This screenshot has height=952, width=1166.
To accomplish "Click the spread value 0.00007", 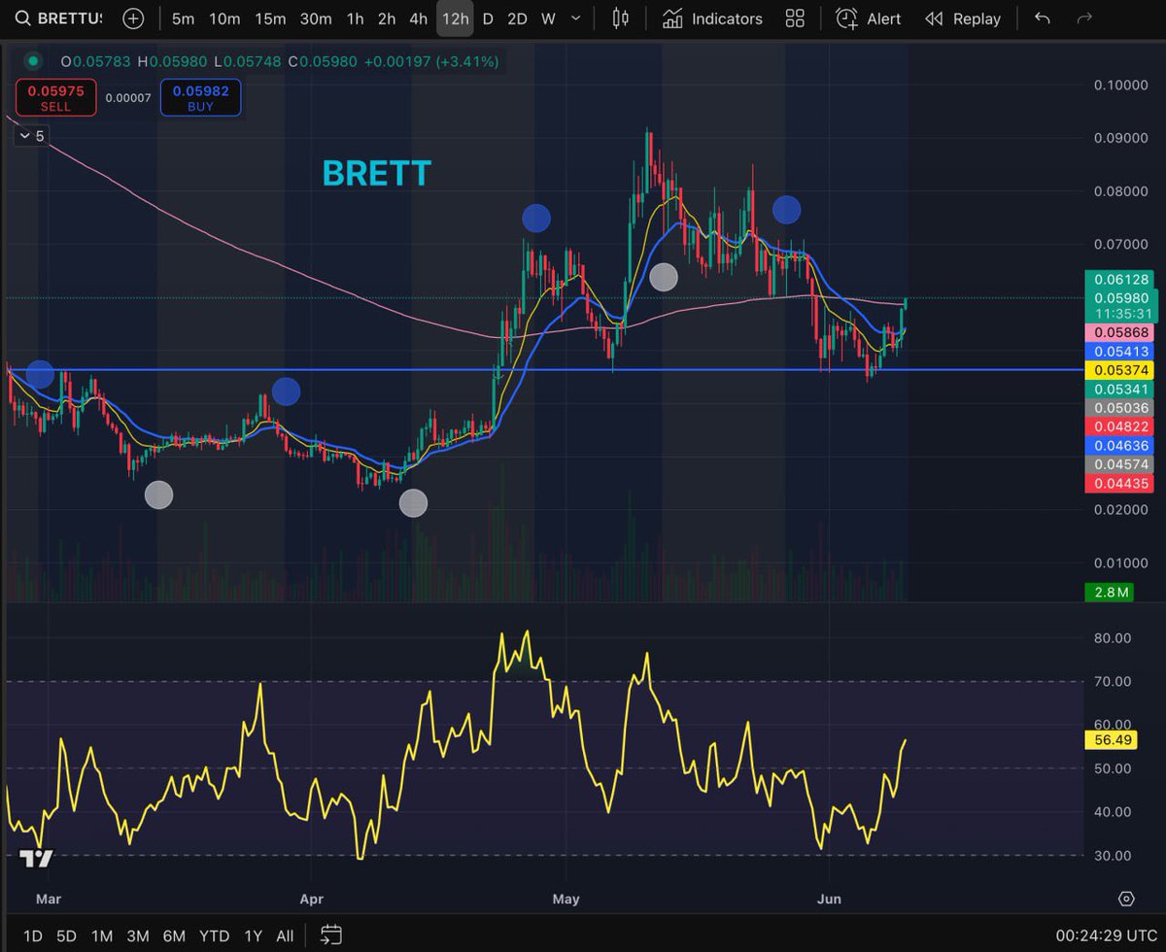I will click(128, 98).
